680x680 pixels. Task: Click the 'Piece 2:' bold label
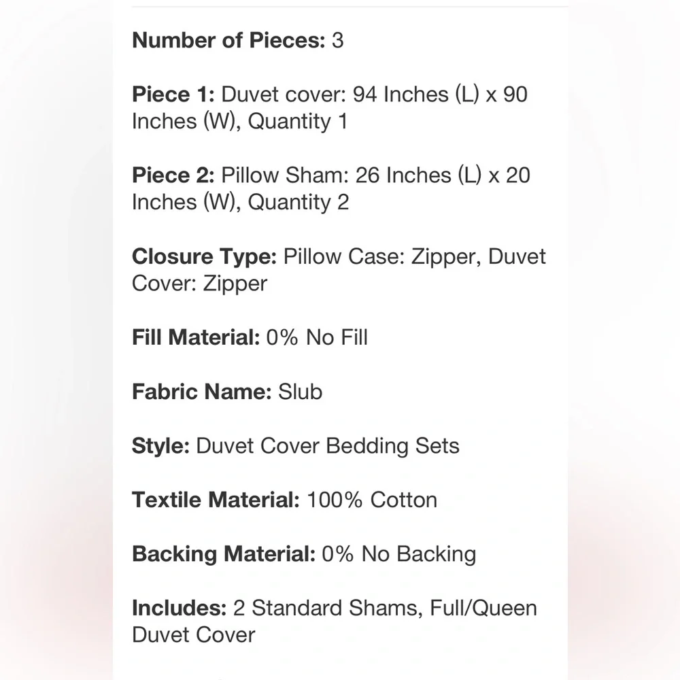point(173,175)
